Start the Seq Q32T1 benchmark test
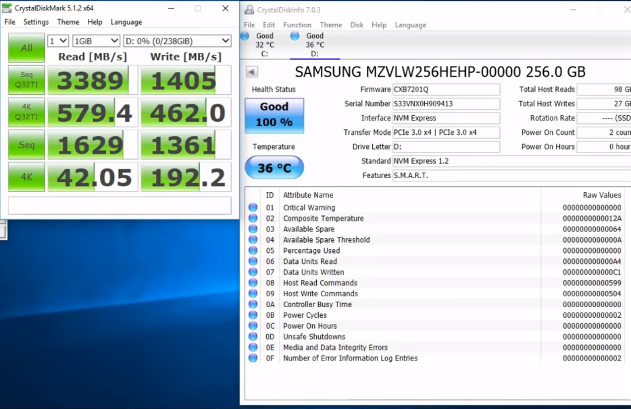 [x=26, y=80]
